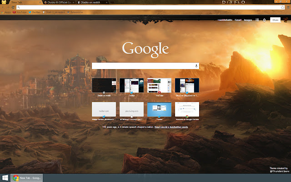
Task: Open the Twitter bookmark in bookmarks bar
Action: click(x=35, y=12)
